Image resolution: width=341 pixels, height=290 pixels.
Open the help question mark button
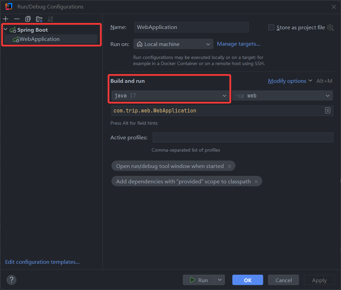click(x=11, y=280)
